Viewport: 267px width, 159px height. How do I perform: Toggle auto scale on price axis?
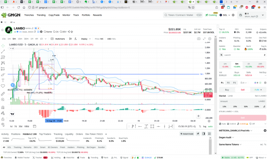tap(210, 126)
